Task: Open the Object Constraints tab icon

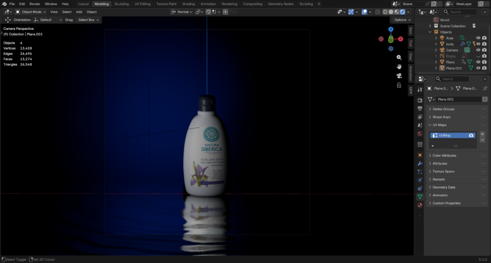Action: (420, 189)
